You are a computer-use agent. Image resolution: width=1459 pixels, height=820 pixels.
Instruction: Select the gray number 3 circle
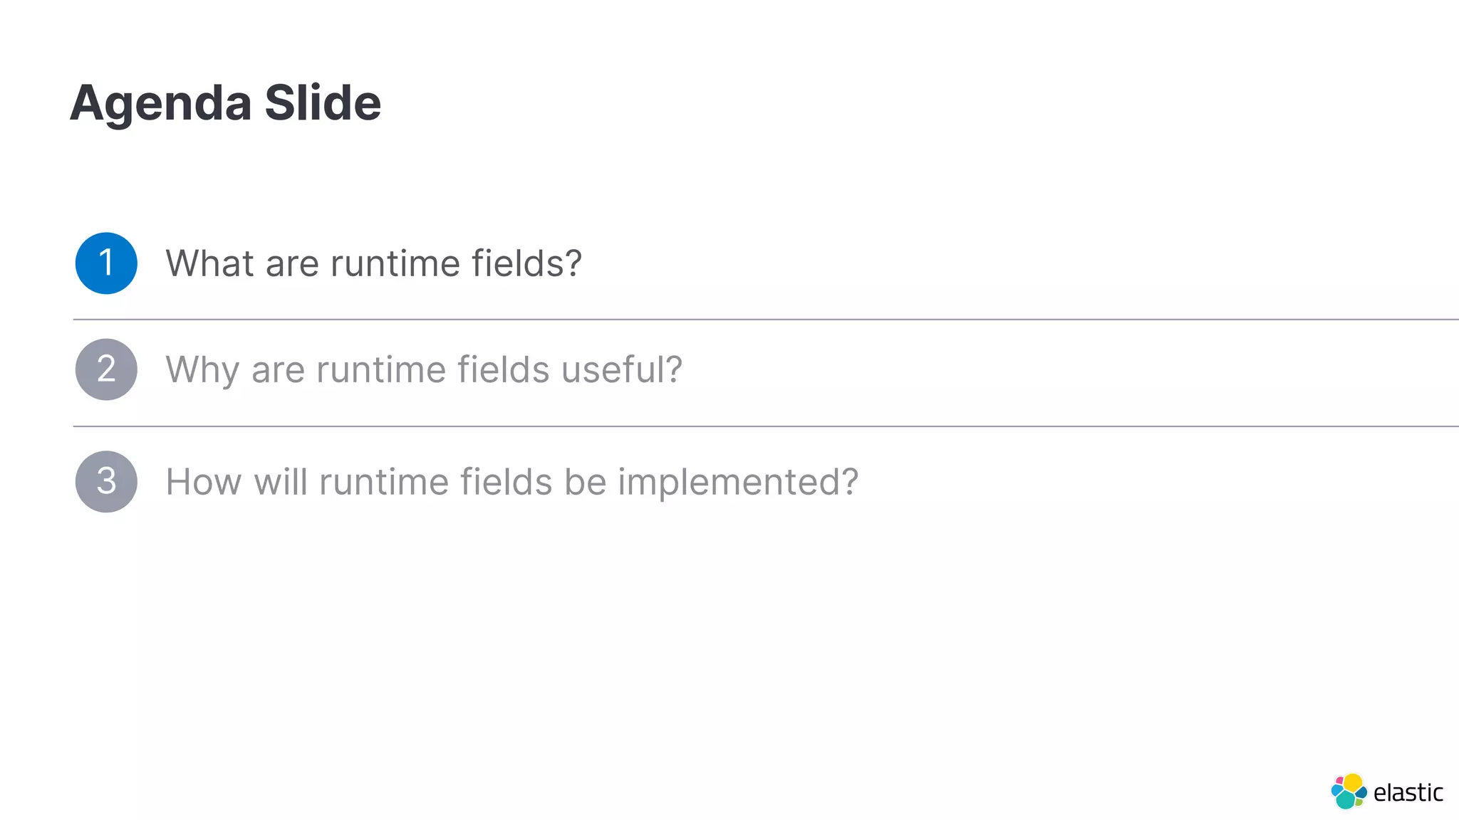pos(106,482)
